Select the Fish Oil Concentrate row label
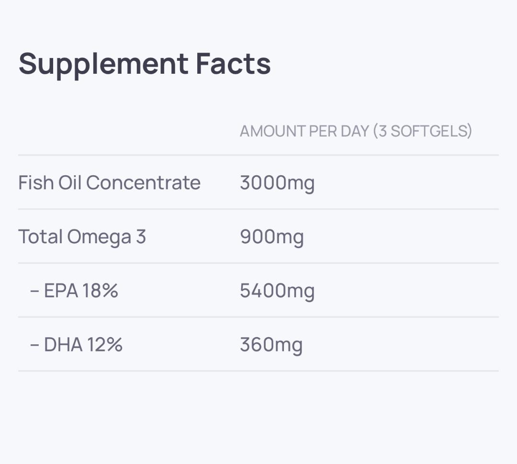 (x=109, y=182)
